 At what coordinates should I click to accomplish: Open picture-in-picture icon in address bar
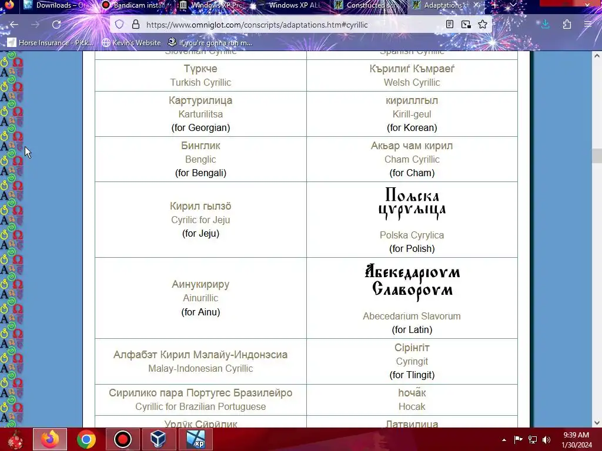(x=466, y=25)
